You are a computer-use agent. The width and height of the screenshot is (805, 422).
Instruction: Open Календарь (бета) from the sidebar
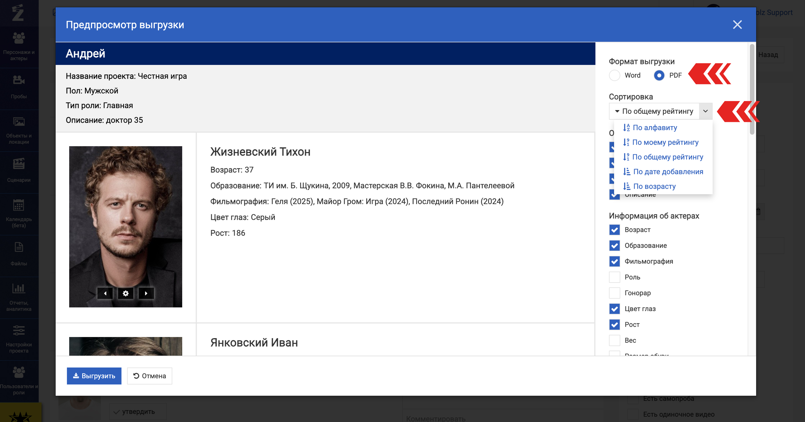click(x=19, y=214)
